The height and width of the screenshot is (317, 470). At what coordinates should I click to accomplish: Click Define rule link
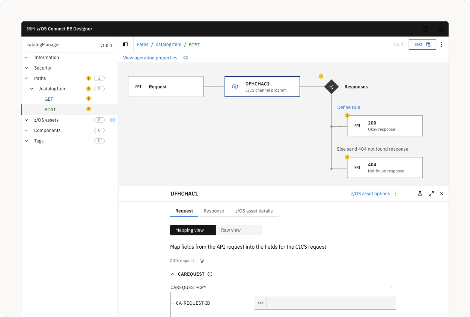349,107
